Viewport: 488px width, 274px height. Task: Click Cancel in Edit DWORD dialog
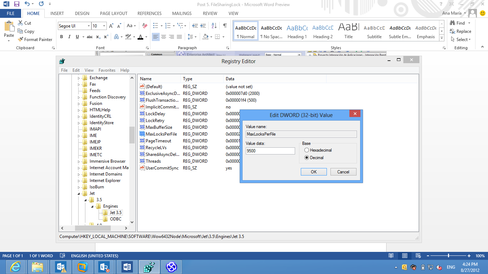coord(343,172)
